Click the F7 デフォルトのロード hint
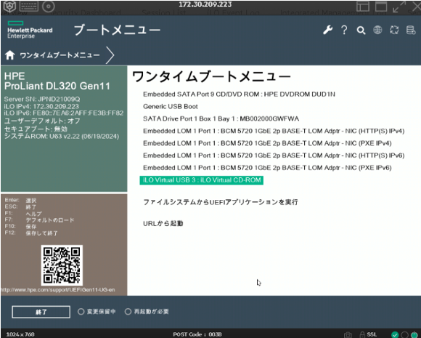421x338 pixels. [39, 220]
